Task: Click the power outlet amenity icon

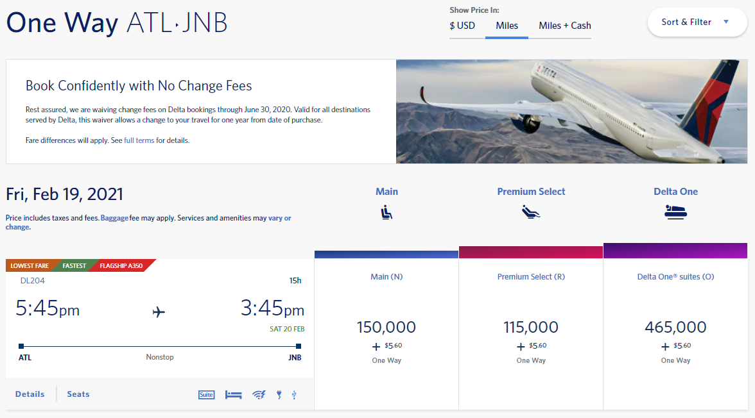Action: [x=279, y=394]
